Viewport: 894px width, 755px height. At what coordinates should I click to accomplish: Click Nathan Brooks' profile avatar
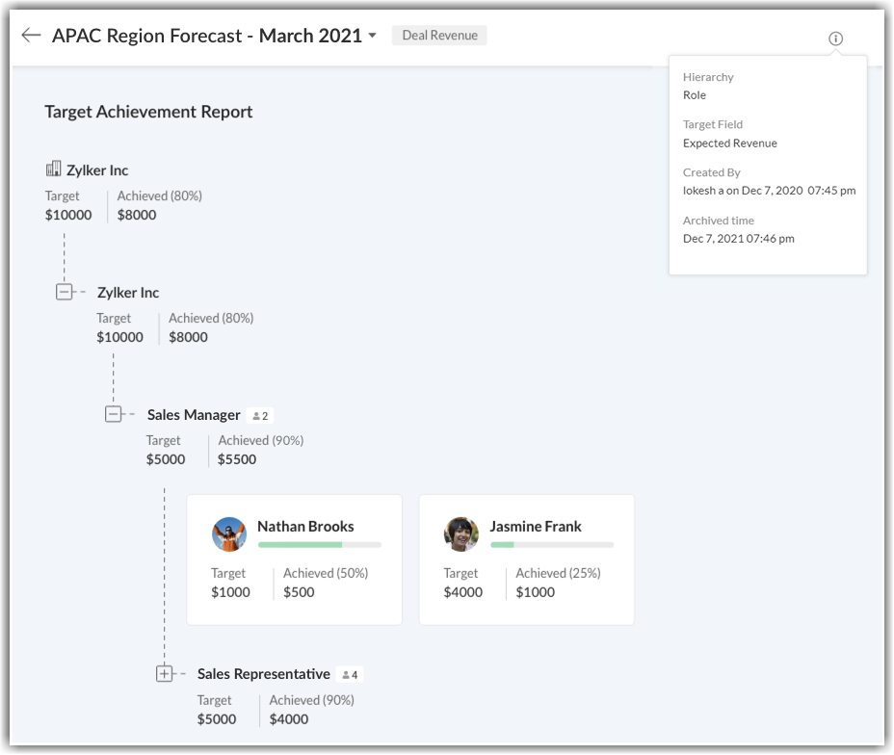point(229,534)
